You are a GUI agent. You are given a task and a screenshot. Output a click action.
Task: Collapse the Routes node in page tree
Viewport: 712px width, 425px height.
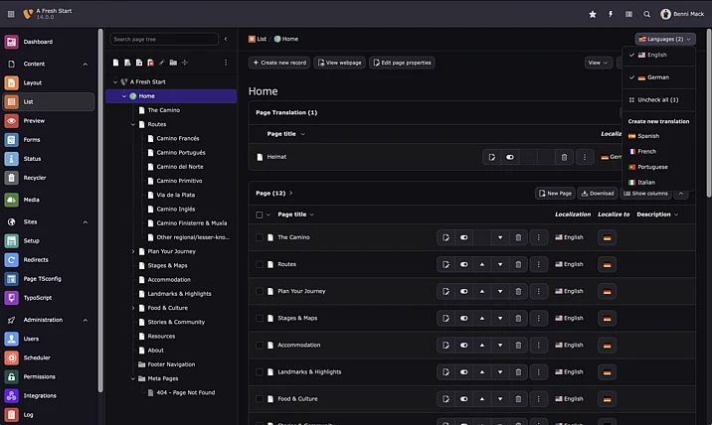tap(132, 124)
